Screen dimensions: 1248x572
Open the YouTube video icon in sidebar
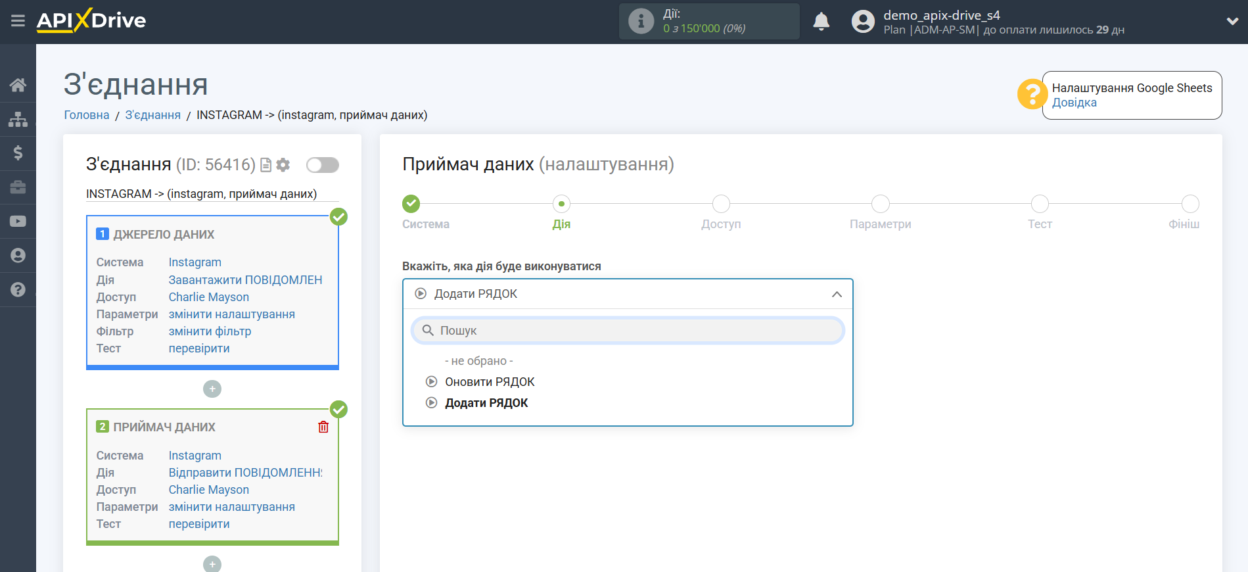(x=18, y=222)
